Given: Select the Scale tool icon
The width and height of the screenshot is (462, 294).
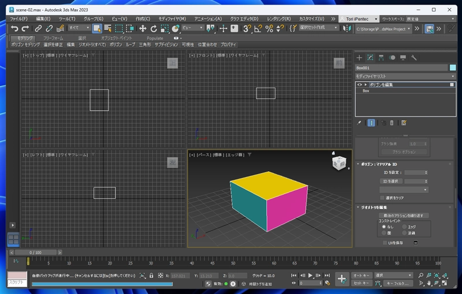Looking at the screenshot, I should pyautogui.click(x=165, y=28).
